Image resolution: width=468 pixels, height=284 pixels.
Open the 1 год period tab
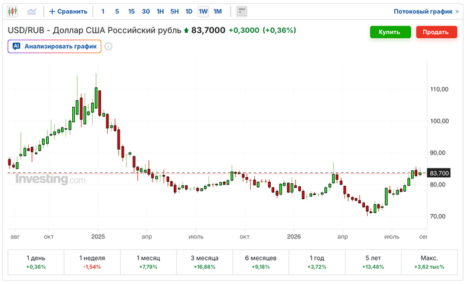pos(317,262)
